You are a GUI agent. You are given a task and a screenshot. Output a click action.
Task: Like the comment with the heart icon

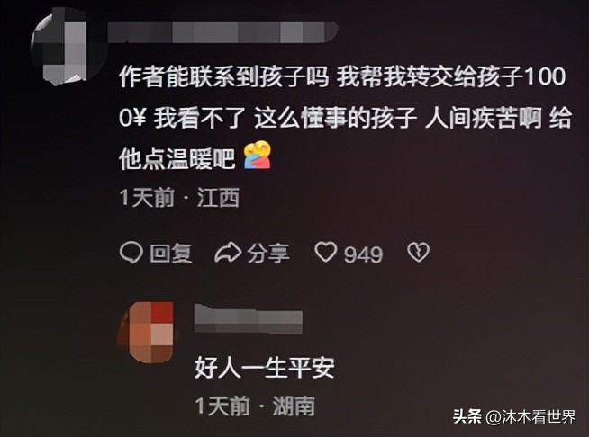point(325,252)
